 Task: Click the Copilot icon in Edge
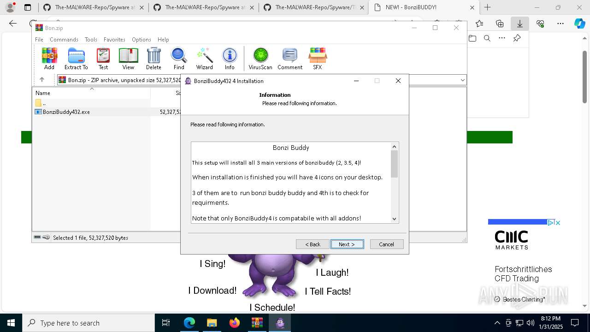[580, 24]
